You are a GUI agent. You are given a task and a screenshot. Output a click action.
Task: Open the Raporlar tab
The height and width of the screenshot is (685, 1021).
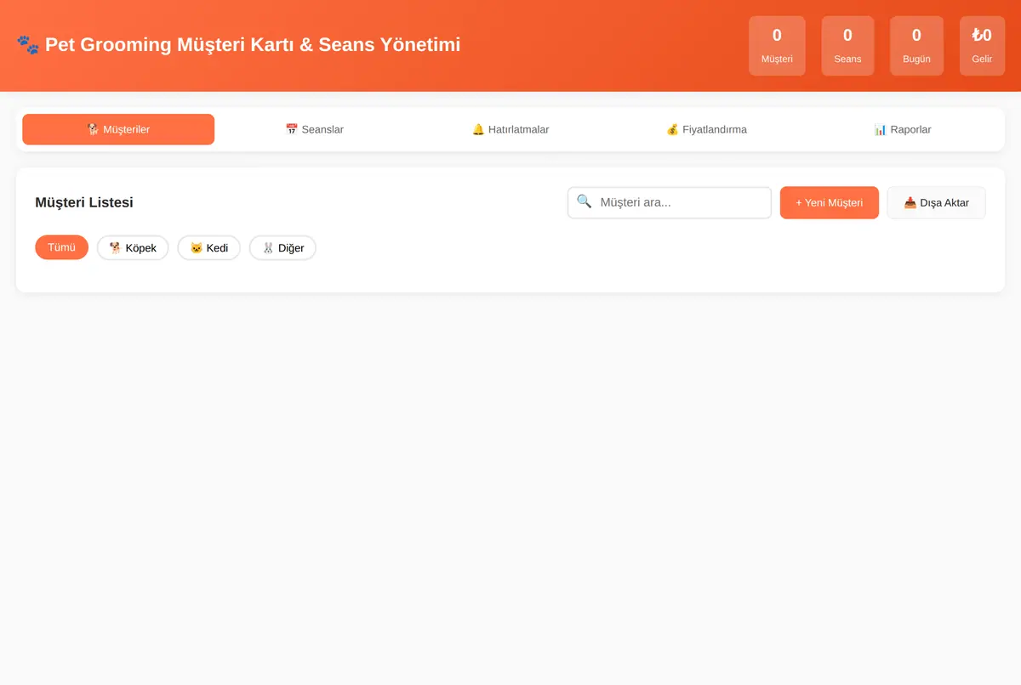point(903,129)
